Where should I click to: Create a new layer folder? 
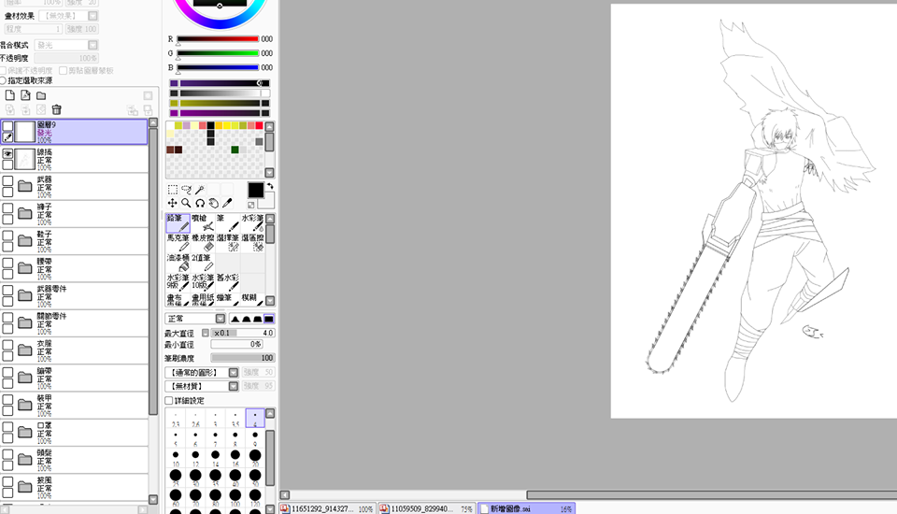coord(41,95)
